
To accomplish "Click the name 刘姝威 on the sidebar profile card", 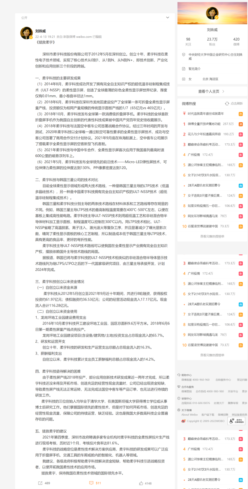I will pyautogui.click(x=212, y=30).
